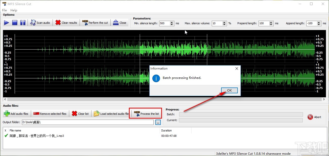Click the waveform horizontal scrollbar left arrow
The image size is (329, 156).
pyautogui.click(x=5, y=100)
